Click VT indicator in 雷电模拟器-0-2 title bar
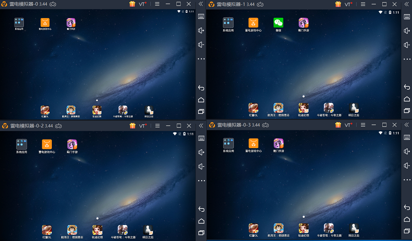The image size is (412, 241). point(143,126)
